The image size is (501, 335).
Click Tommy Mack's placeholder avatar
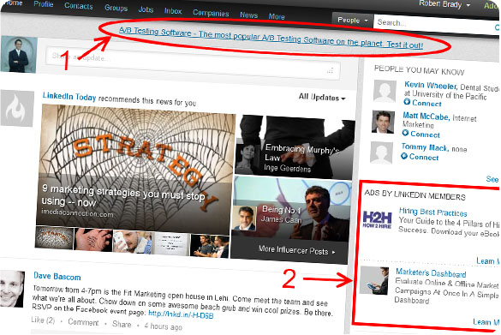[x=381, y=153]
